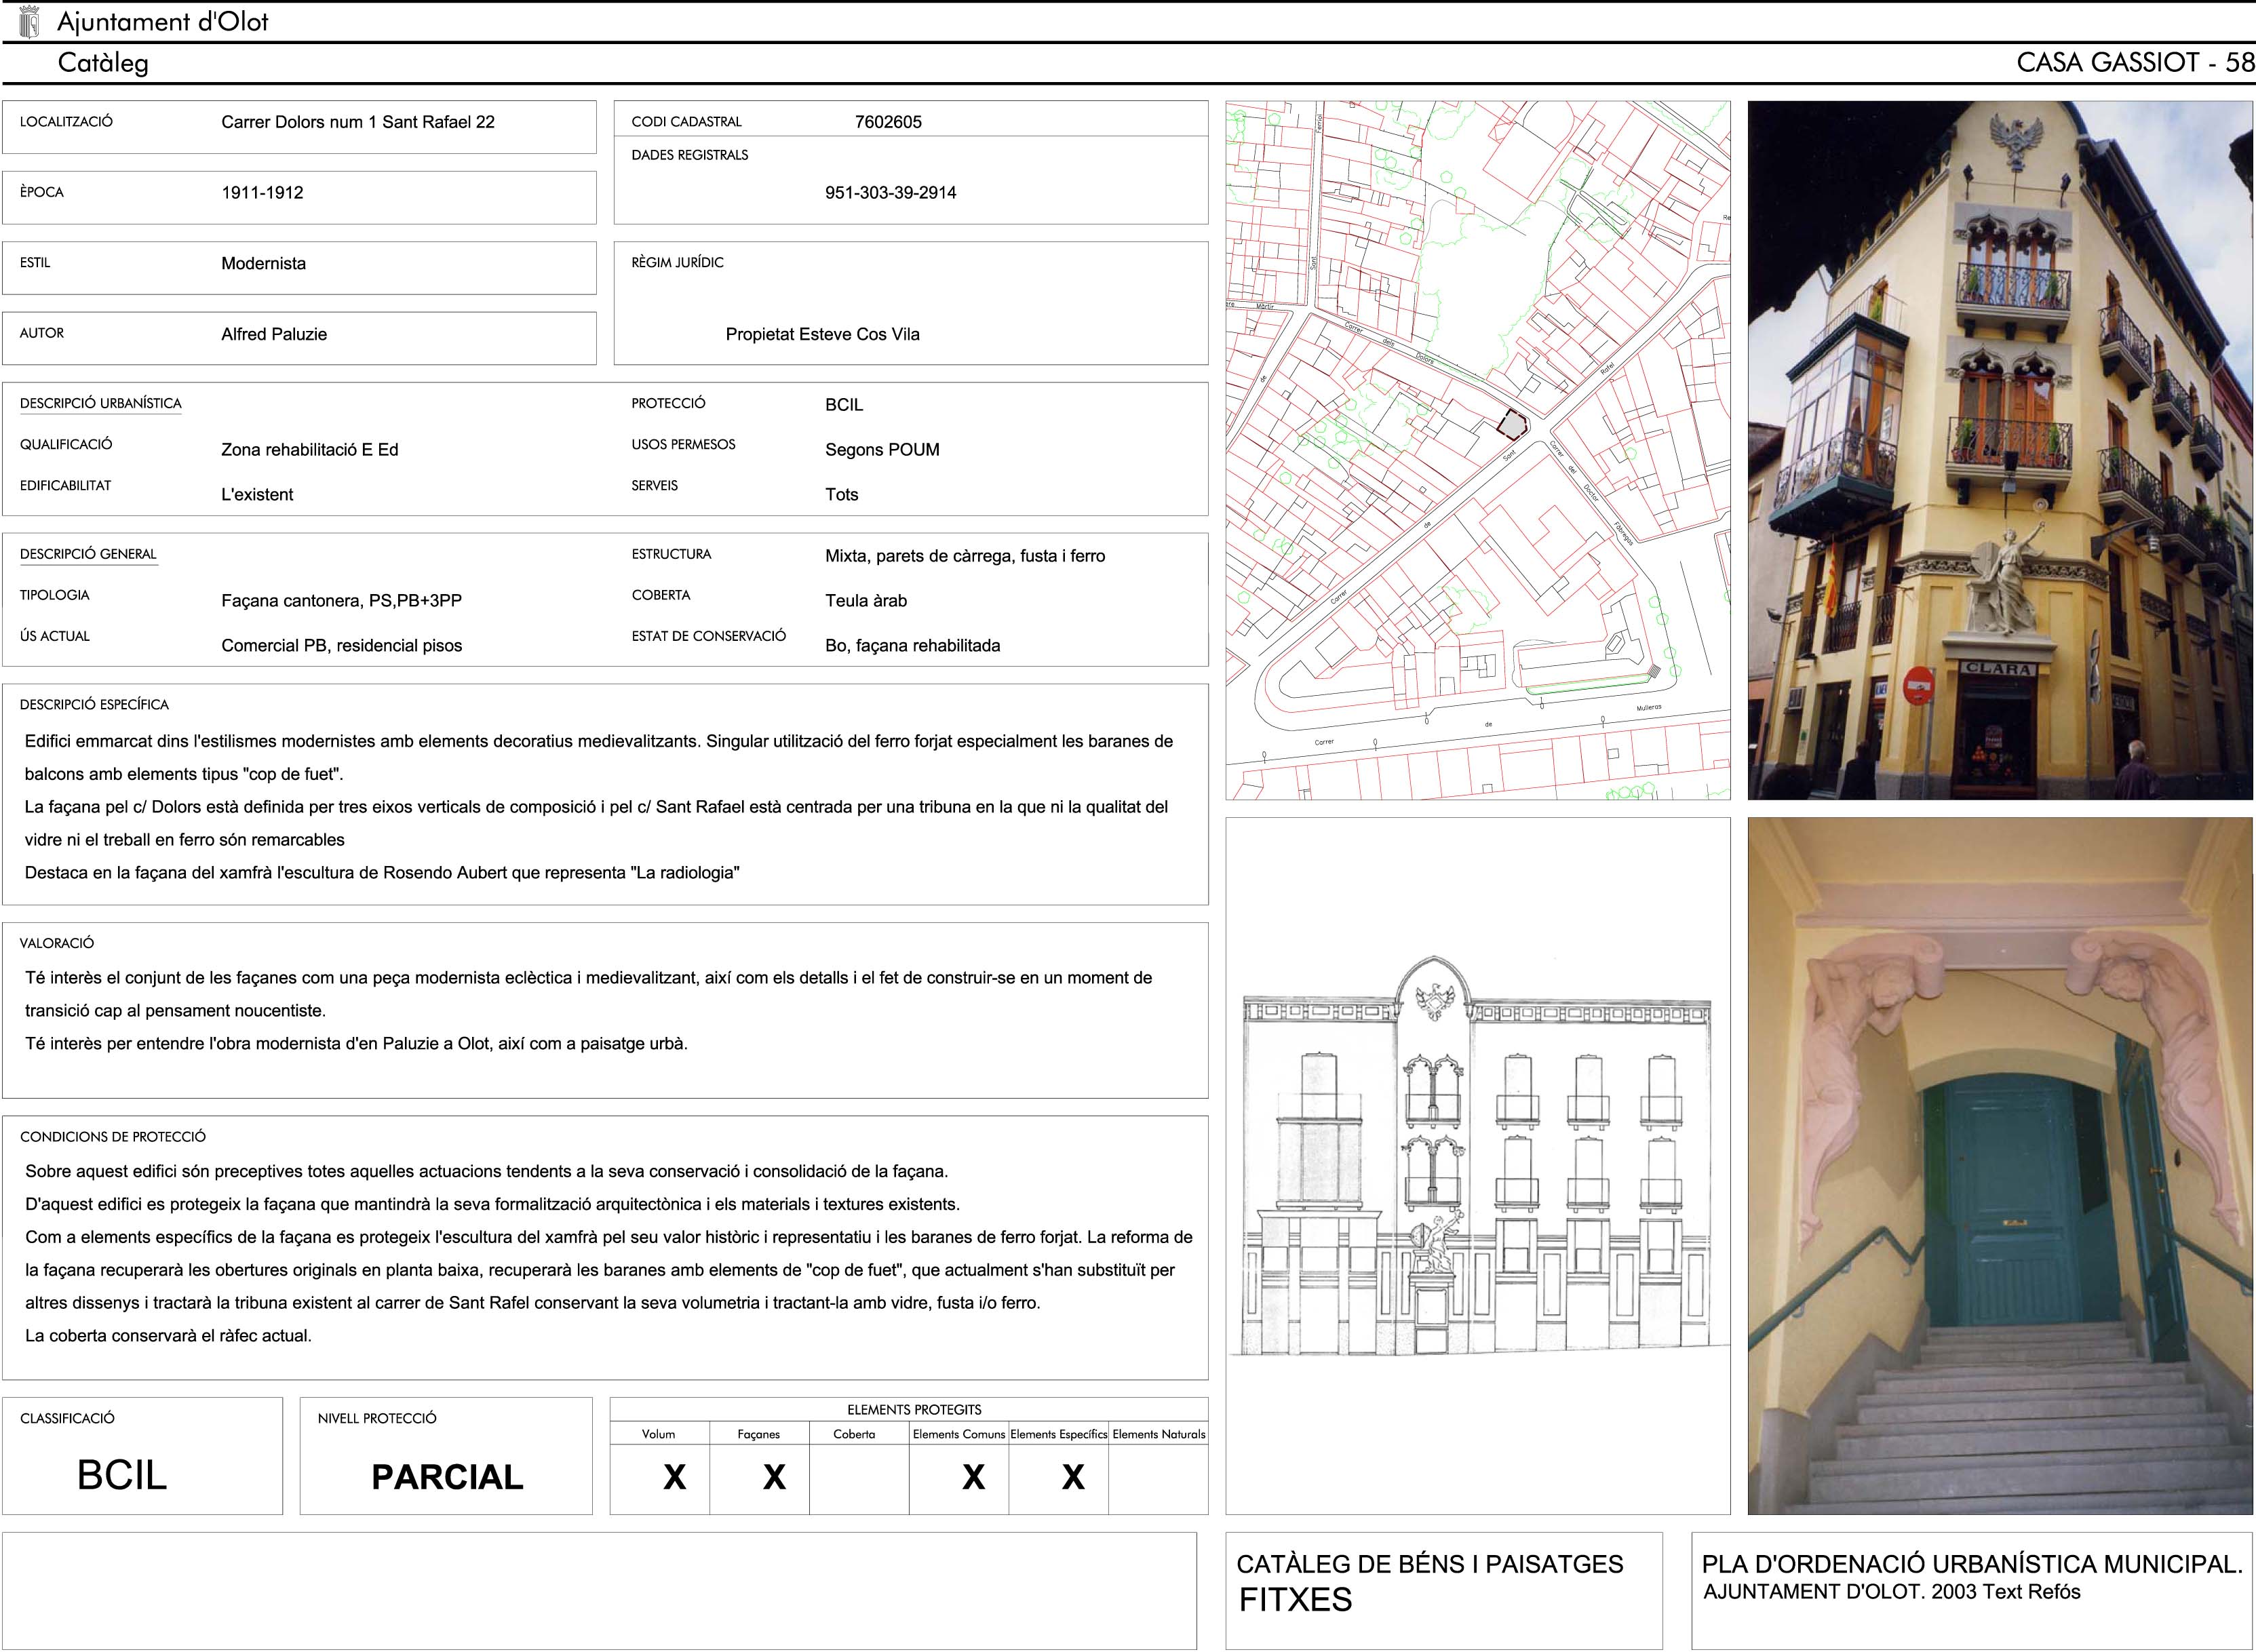Select the cadastral code 7602605
The width and height of the screenshot is (2256, 1652).
888,122
